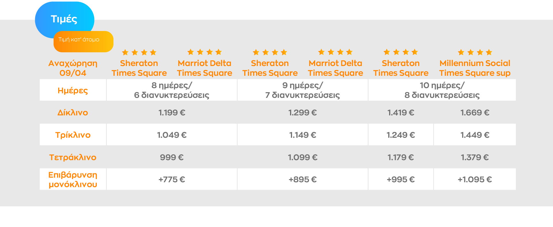Click stars above Sheraton in 9-day package
Viewport: 553px width, 227px height.
click(x=270, y=52)
